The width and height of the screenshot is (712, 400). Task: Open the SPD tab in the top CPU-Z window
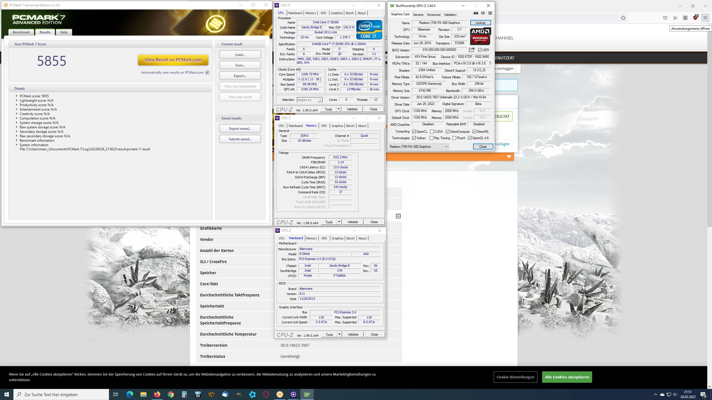click(323, 13)
